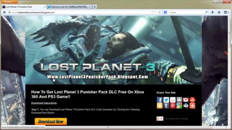
Task: Click the orange Download Now button
Action: [51, 121]
